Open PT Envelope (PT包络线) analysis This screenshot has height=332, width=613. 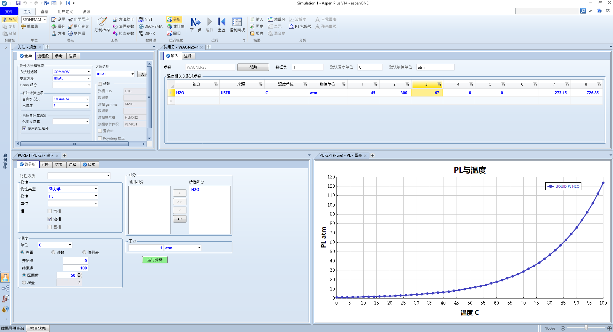coord(300,26)
